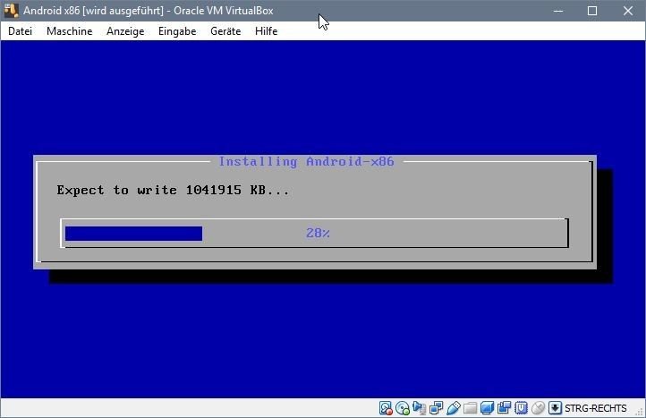
Task: Open the Datei menu
Action: coord(20,31)
